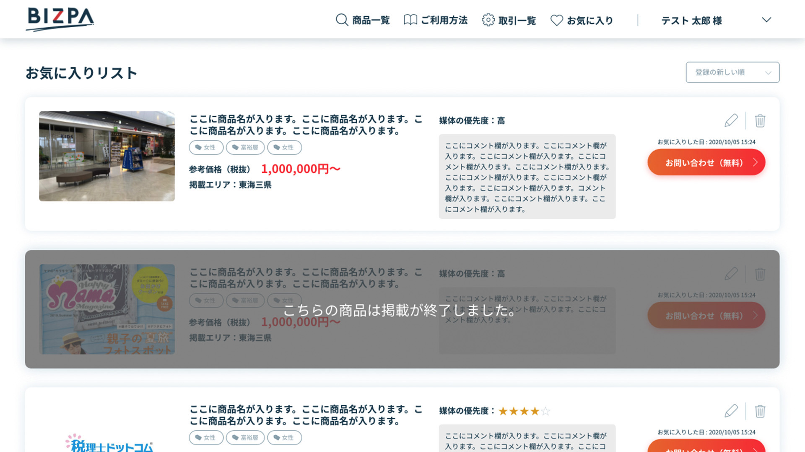Viewport: 805px width, 452px height.
Task: Click the gear icon next to 取引一覧
Action: [x=488, y=20]
